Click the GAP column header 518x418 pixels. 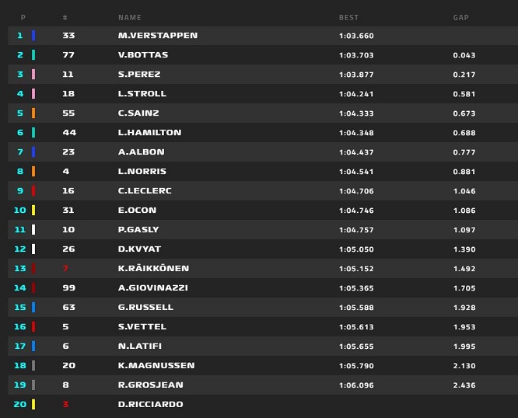coord(460,17)
